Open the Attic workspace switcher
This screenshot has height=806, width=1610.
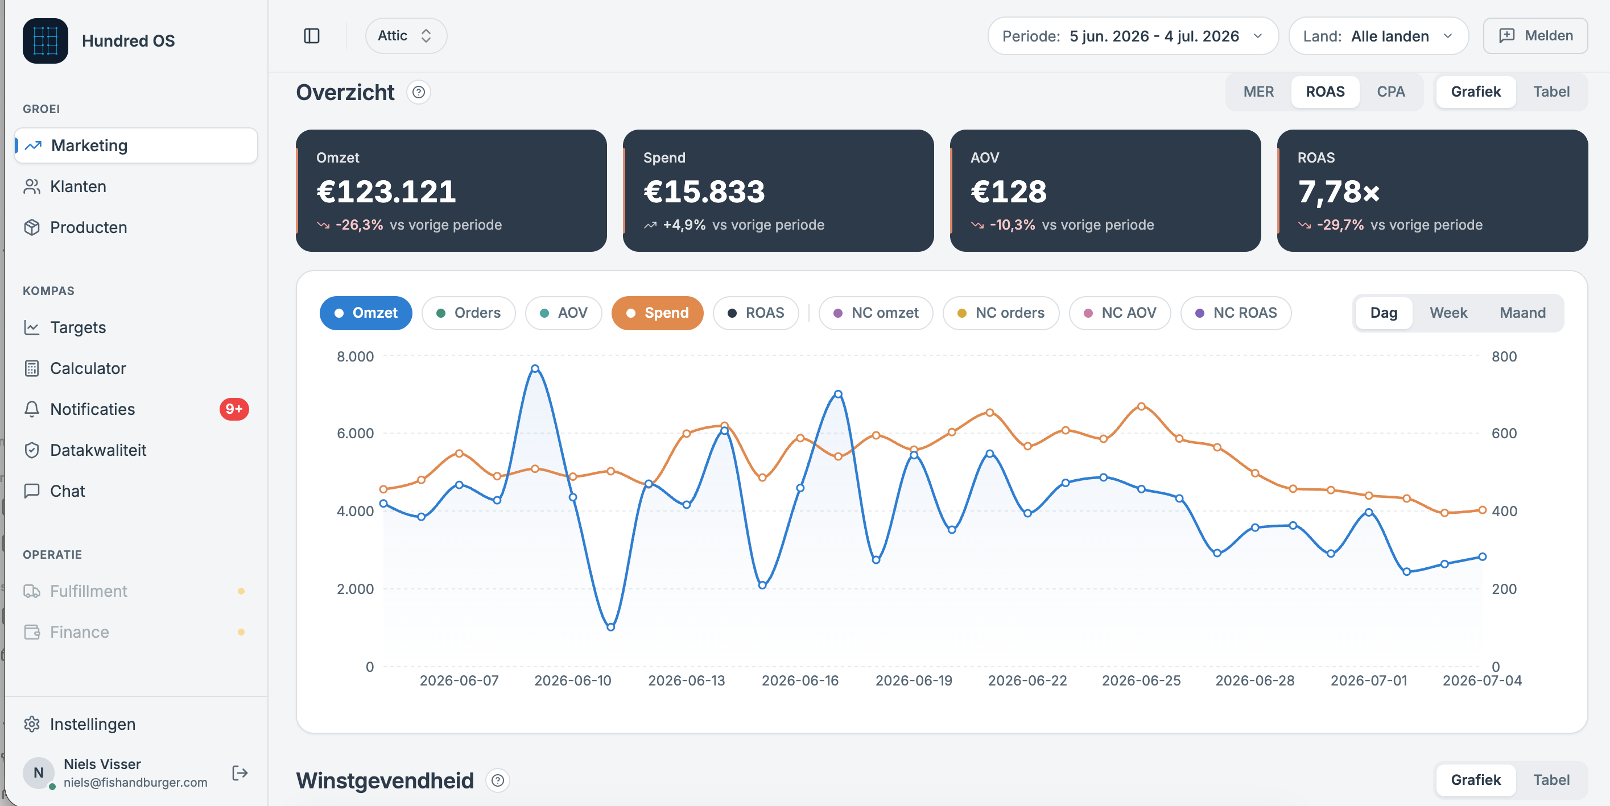click(406, 36)
